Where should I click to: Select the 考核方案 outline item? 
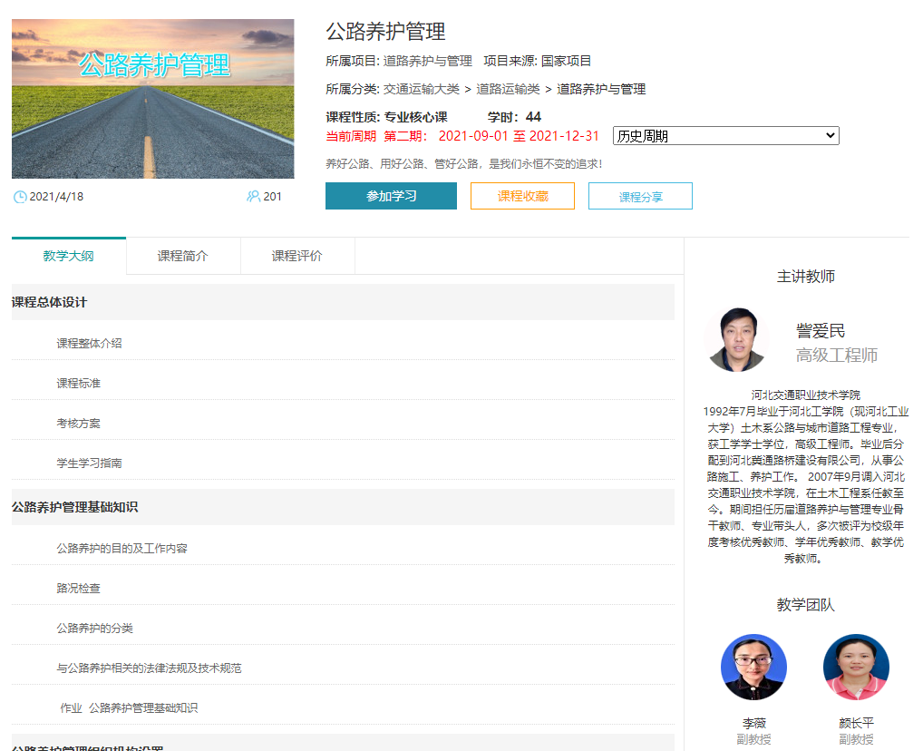(78, 423)
